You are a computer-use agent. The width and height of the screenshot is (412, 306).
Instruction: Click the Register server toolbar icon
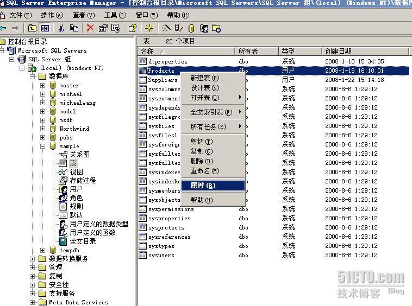click(x=179, y=28)
